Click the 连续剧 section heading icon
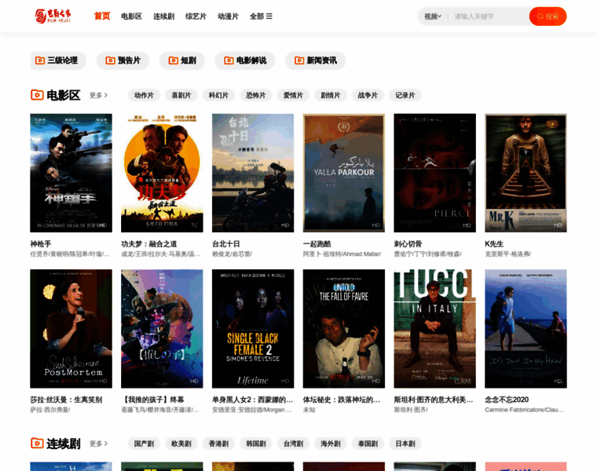This screenshot has height=471, width=597. pos(37,444)
